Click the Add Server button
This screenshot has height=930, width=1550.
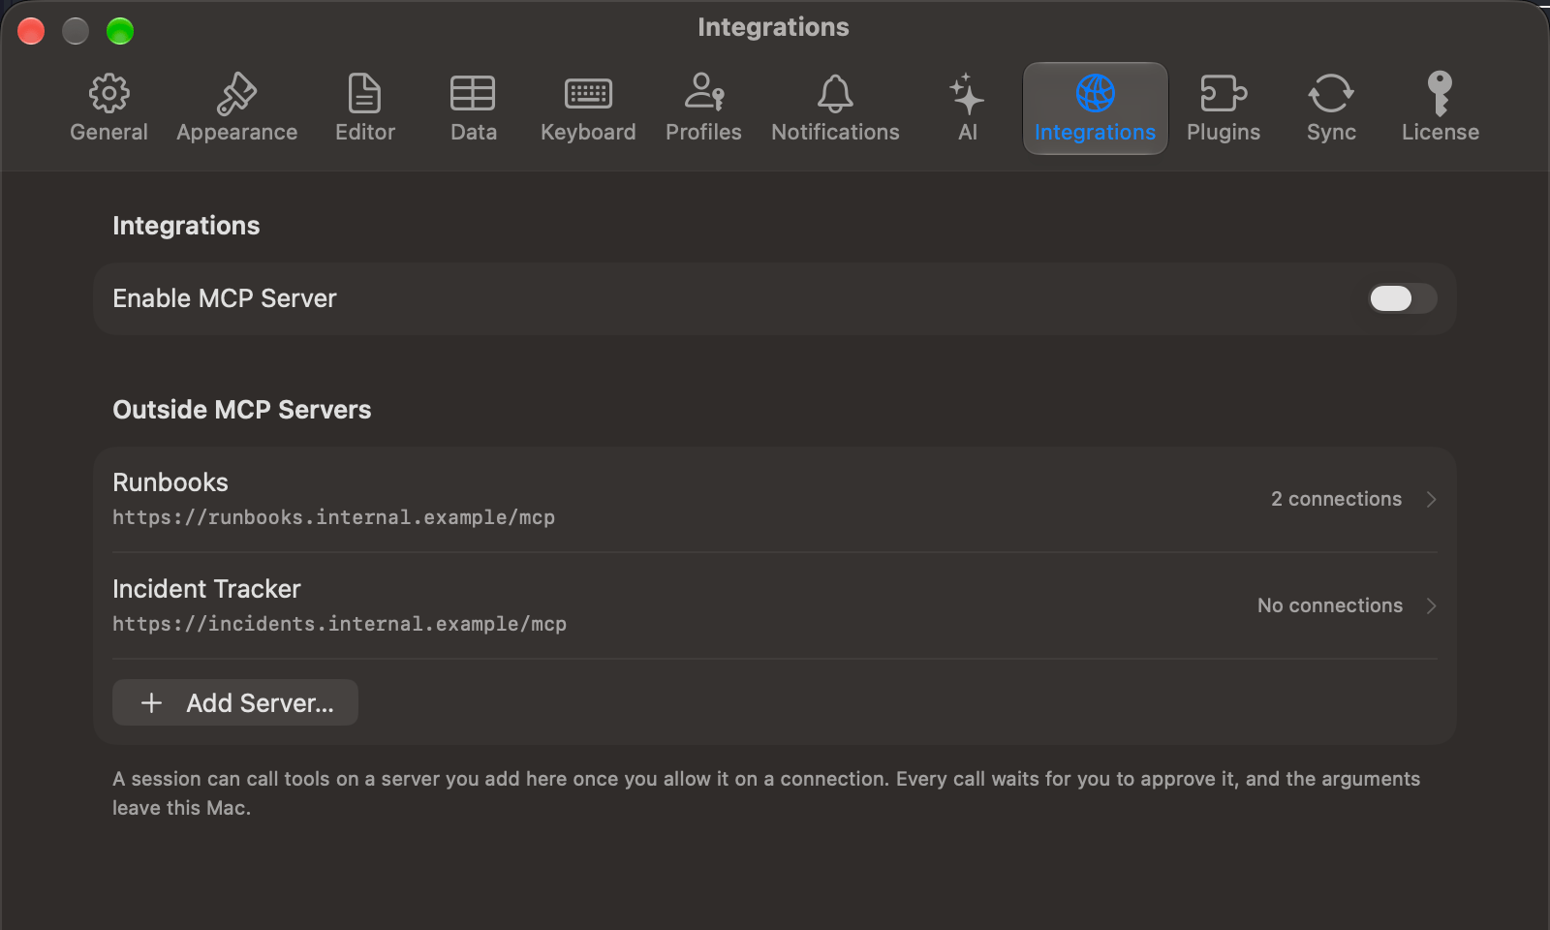(235, 702)
